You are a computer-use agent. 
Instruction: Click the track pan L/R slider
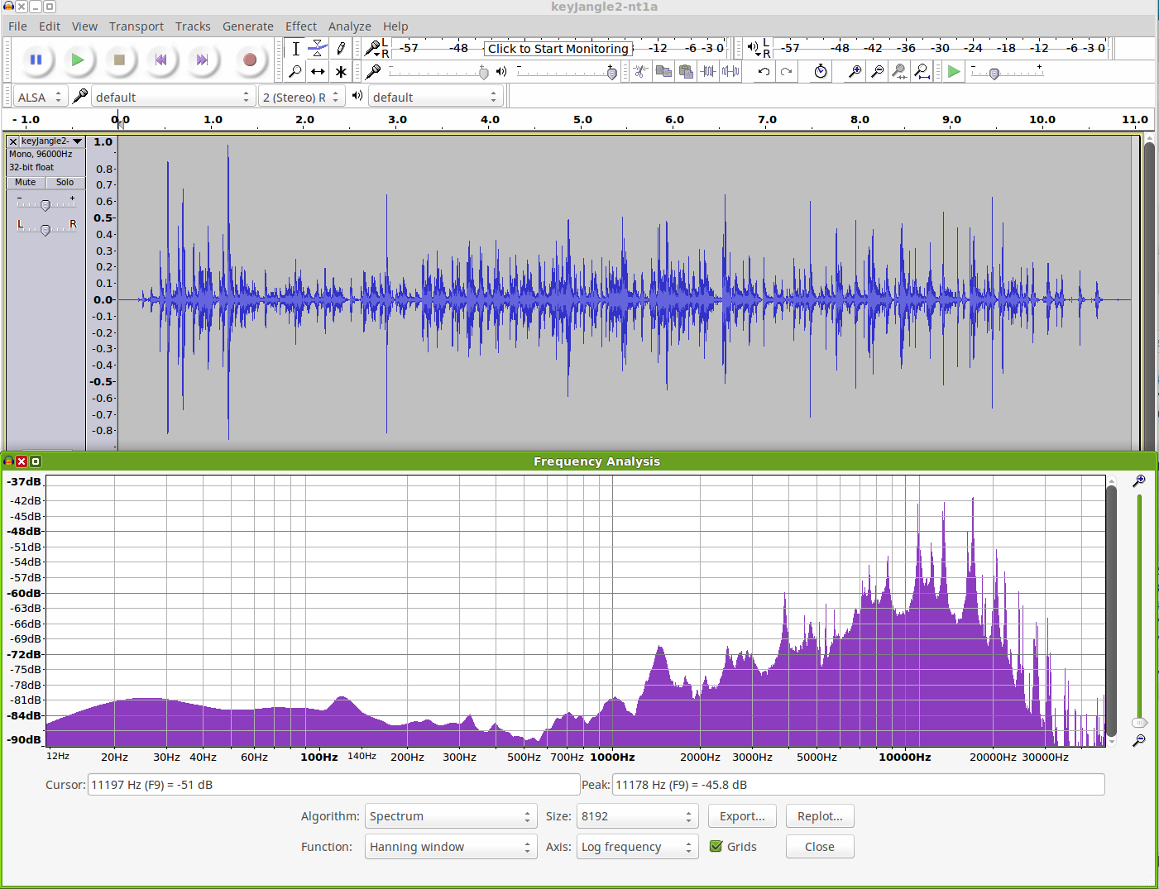pyautogui.click(x=45, y=229)
